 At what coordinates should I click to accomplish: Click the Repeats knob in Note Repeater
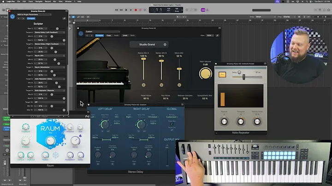pyautogui.click(x=224, y=122)
